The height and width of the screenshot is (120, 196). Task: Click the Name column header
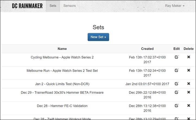coord(62,49)
